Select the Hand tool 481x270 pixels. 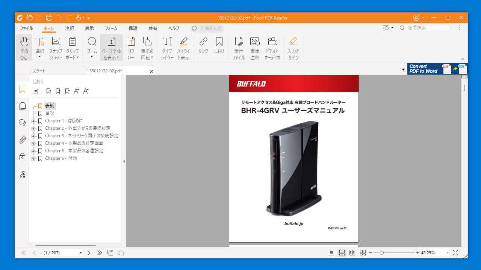point(24,48)
